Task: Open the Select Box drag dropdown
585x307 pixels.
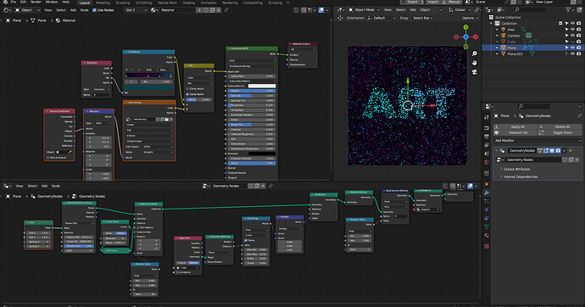Action: pos(422,18)
